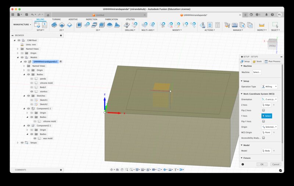Enable the Flip Z Axis checkbox
Image resolution: width=294 pixels, height=186 pixels.
(263, 110)
